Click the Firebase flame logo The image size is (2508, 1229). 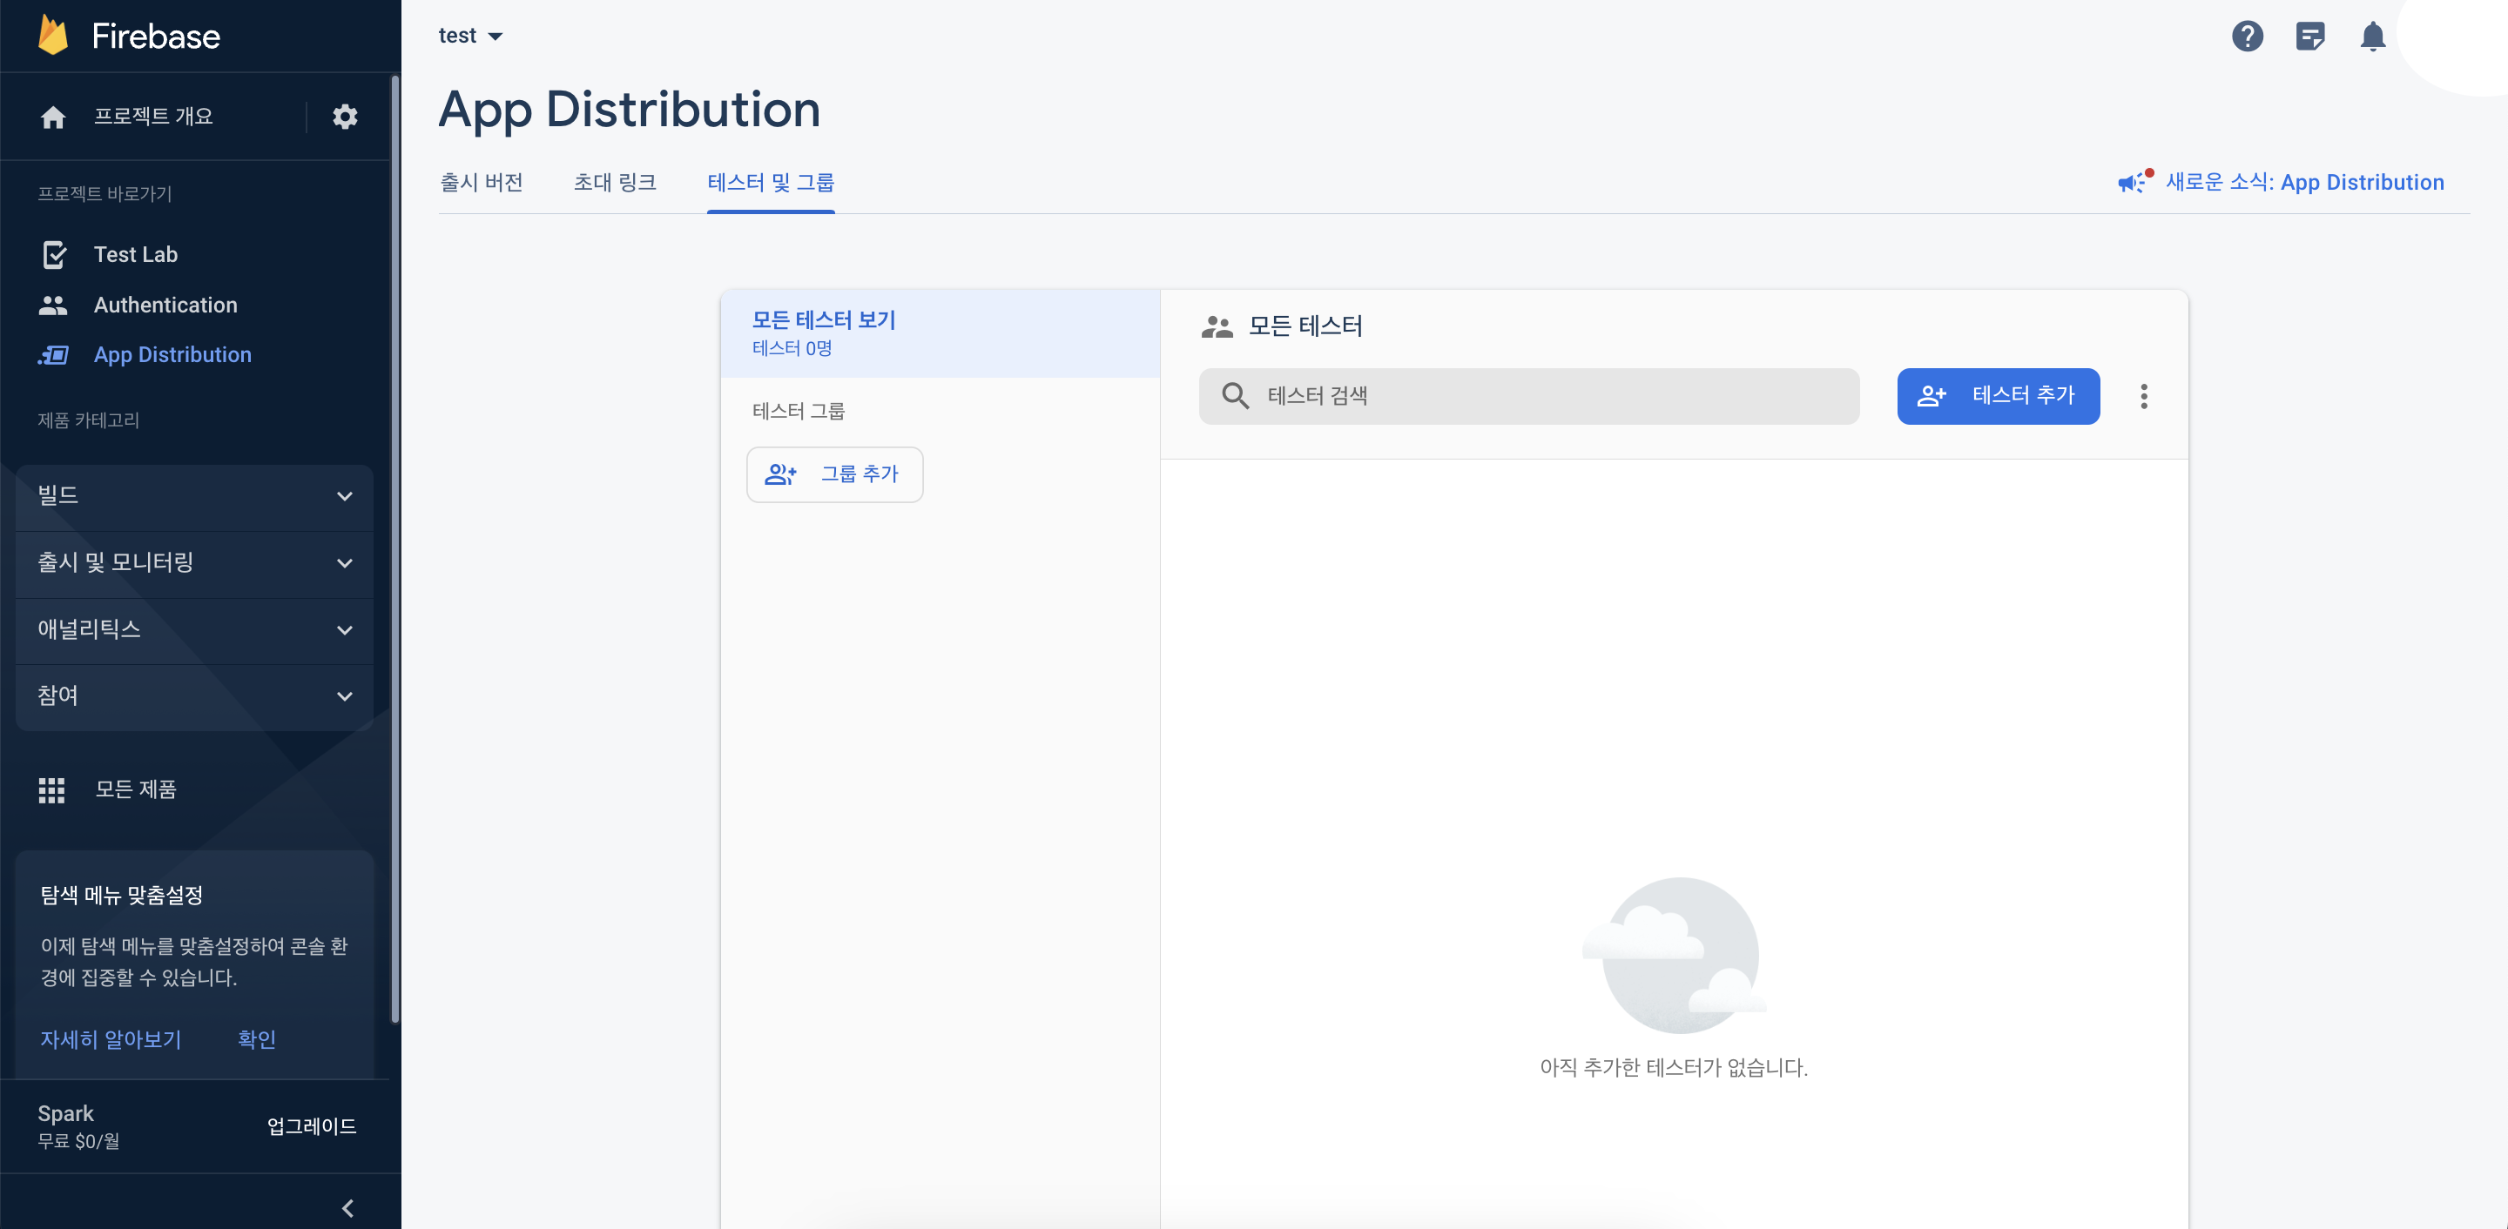point(52,36)
